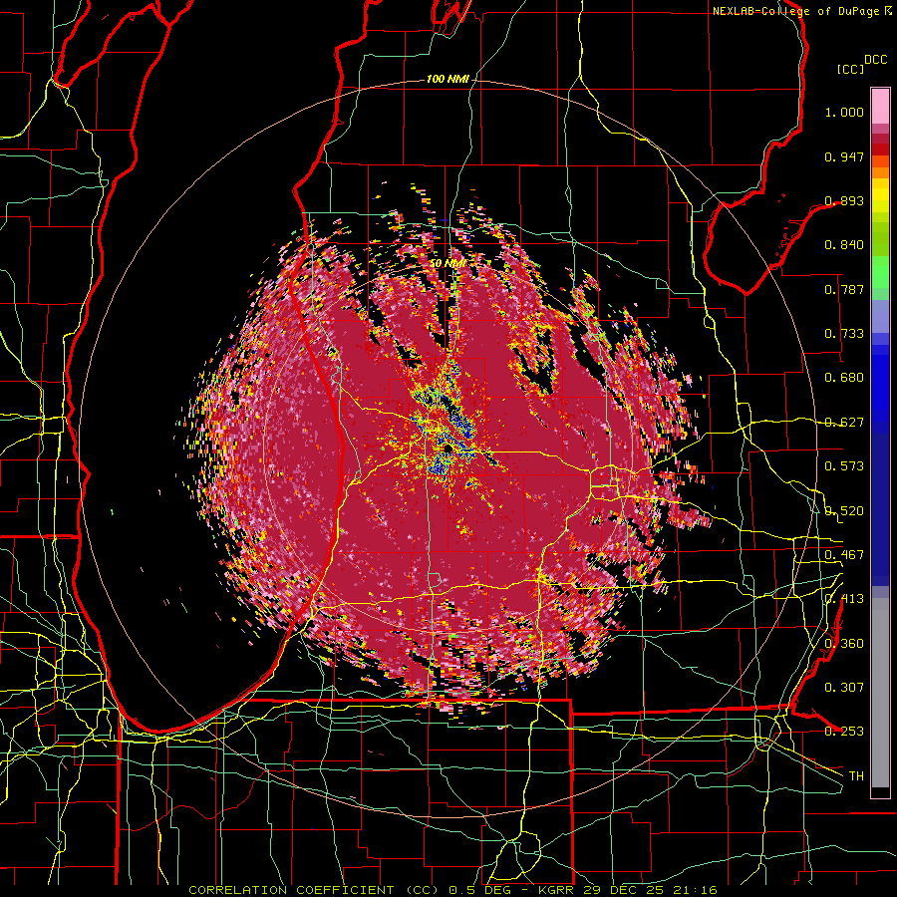Click the [CC] legend unit label

coord(850,69)
